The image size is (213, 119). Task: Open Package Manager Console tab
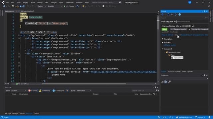click(15, 113)
